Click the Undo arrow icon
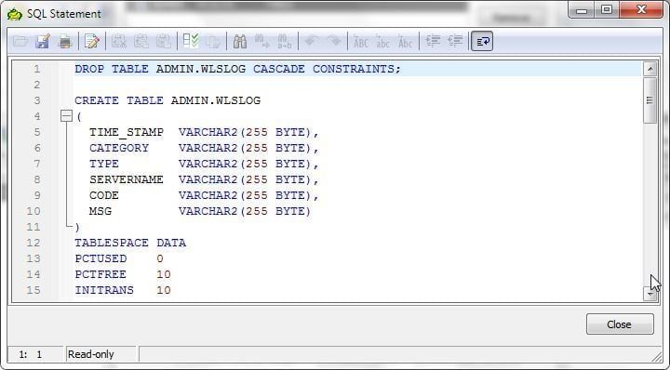 tap(312, 42)
